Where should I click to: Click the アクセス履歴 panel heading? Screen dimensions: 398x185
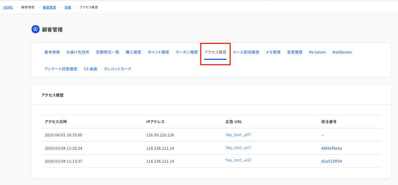[52, 95]
